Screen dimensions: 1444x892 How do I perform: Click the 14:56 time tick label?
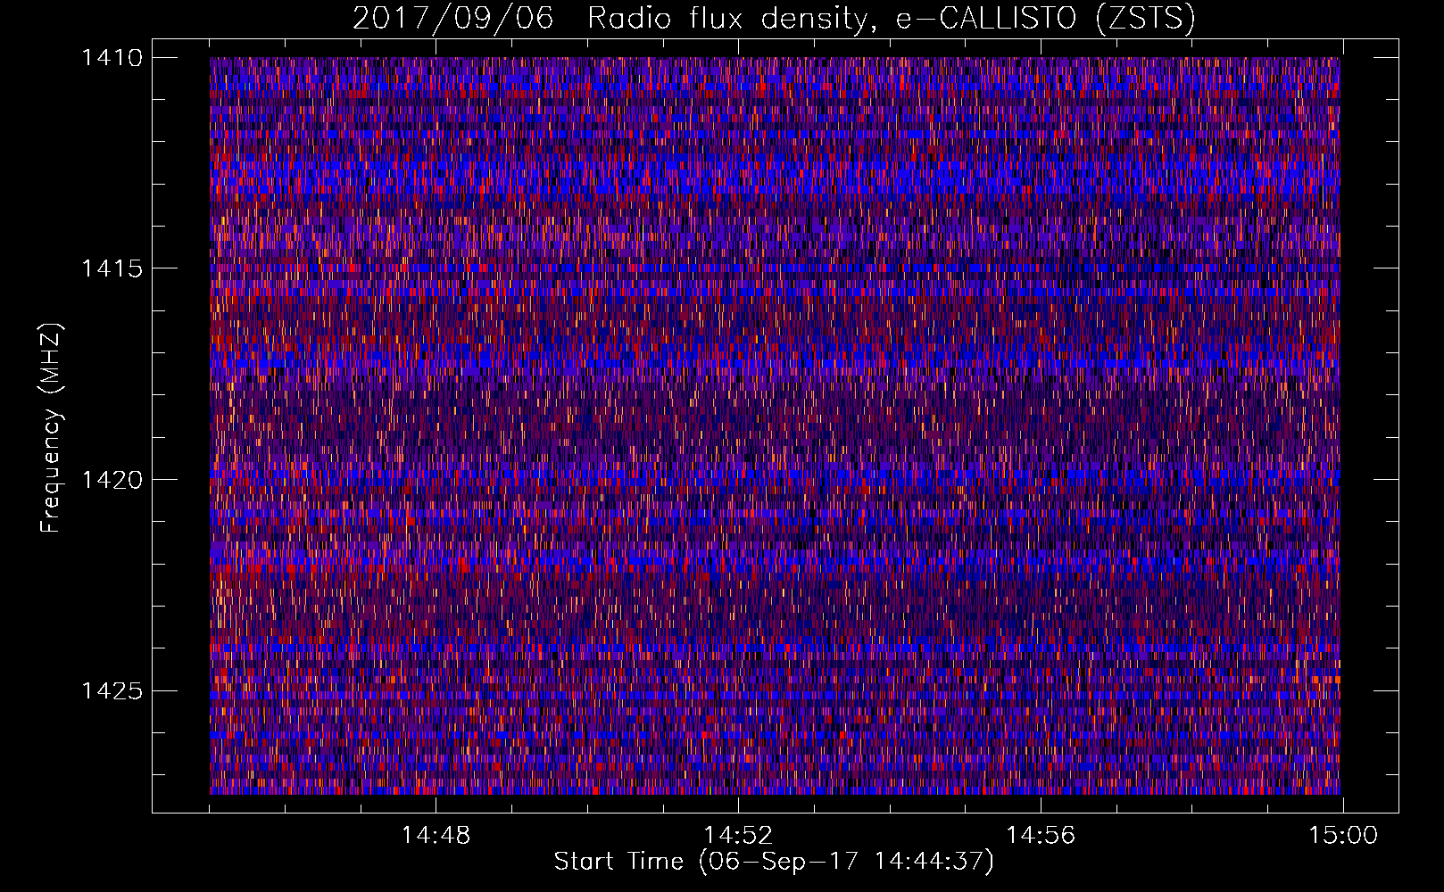point(1041,836)
